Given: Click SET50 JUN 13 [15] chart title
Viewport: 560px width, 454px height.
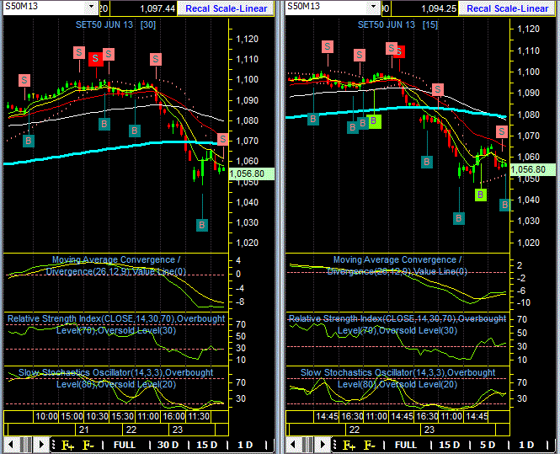Looking at the screenshot, I should point(397,24).
